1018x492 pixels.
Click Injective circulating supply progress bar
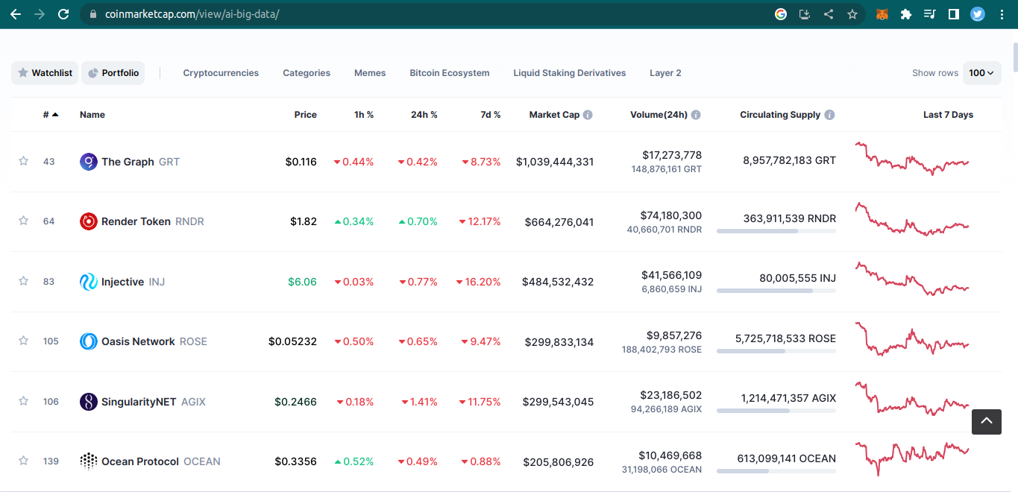[x=776, y=291]
